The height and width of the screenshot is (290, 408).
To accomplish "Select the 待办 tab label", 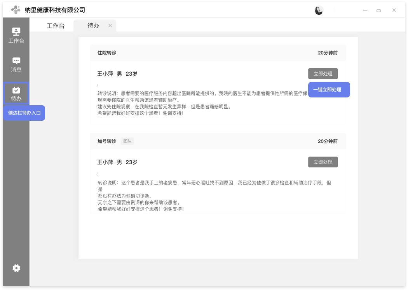I will click(x=93, y=26).
